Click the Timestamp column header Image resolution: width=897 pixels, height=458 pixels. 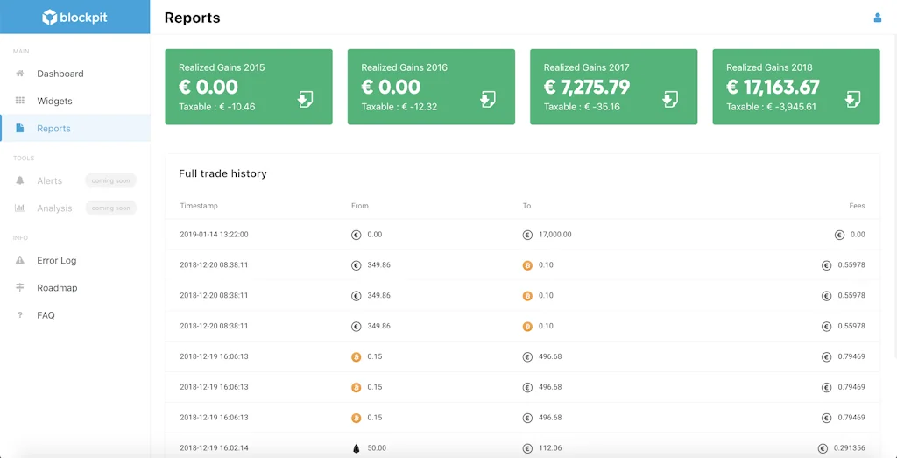[199, 205]
